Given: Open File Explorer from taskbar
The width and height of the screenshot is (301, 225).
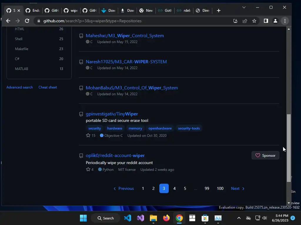Looking at the screenshot, I should [153, 218].
